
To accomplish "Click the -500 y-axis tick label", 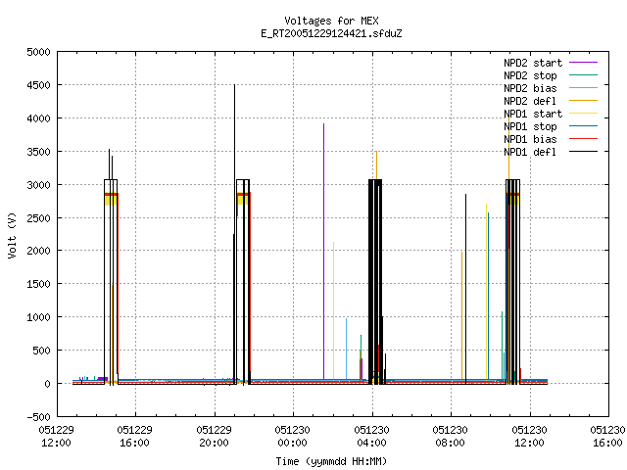I will 39,417.
